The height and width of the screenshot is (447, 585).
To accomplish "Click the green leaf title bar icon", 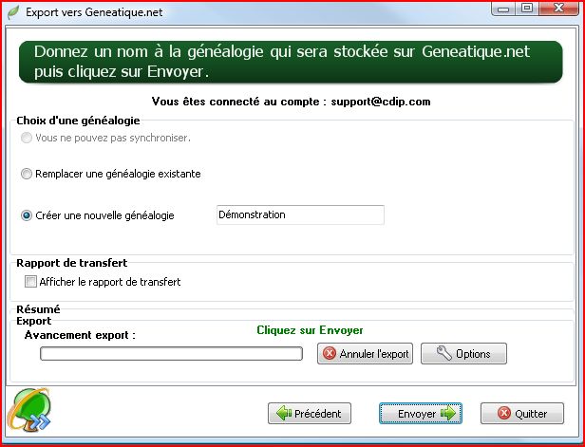I will click(14, 12).
